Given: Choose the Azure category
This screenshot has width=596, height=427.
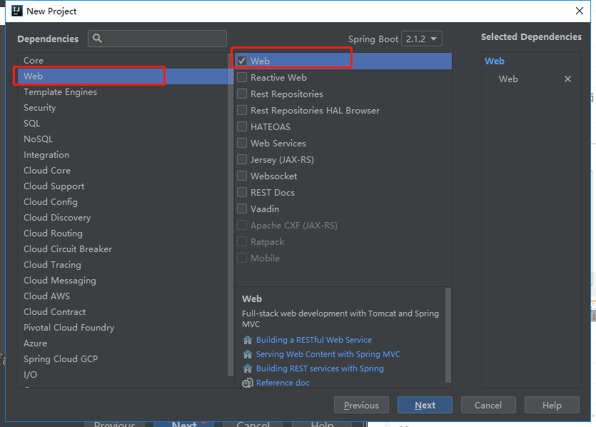Looking at the screenshot, I should (x=122, y=343).
